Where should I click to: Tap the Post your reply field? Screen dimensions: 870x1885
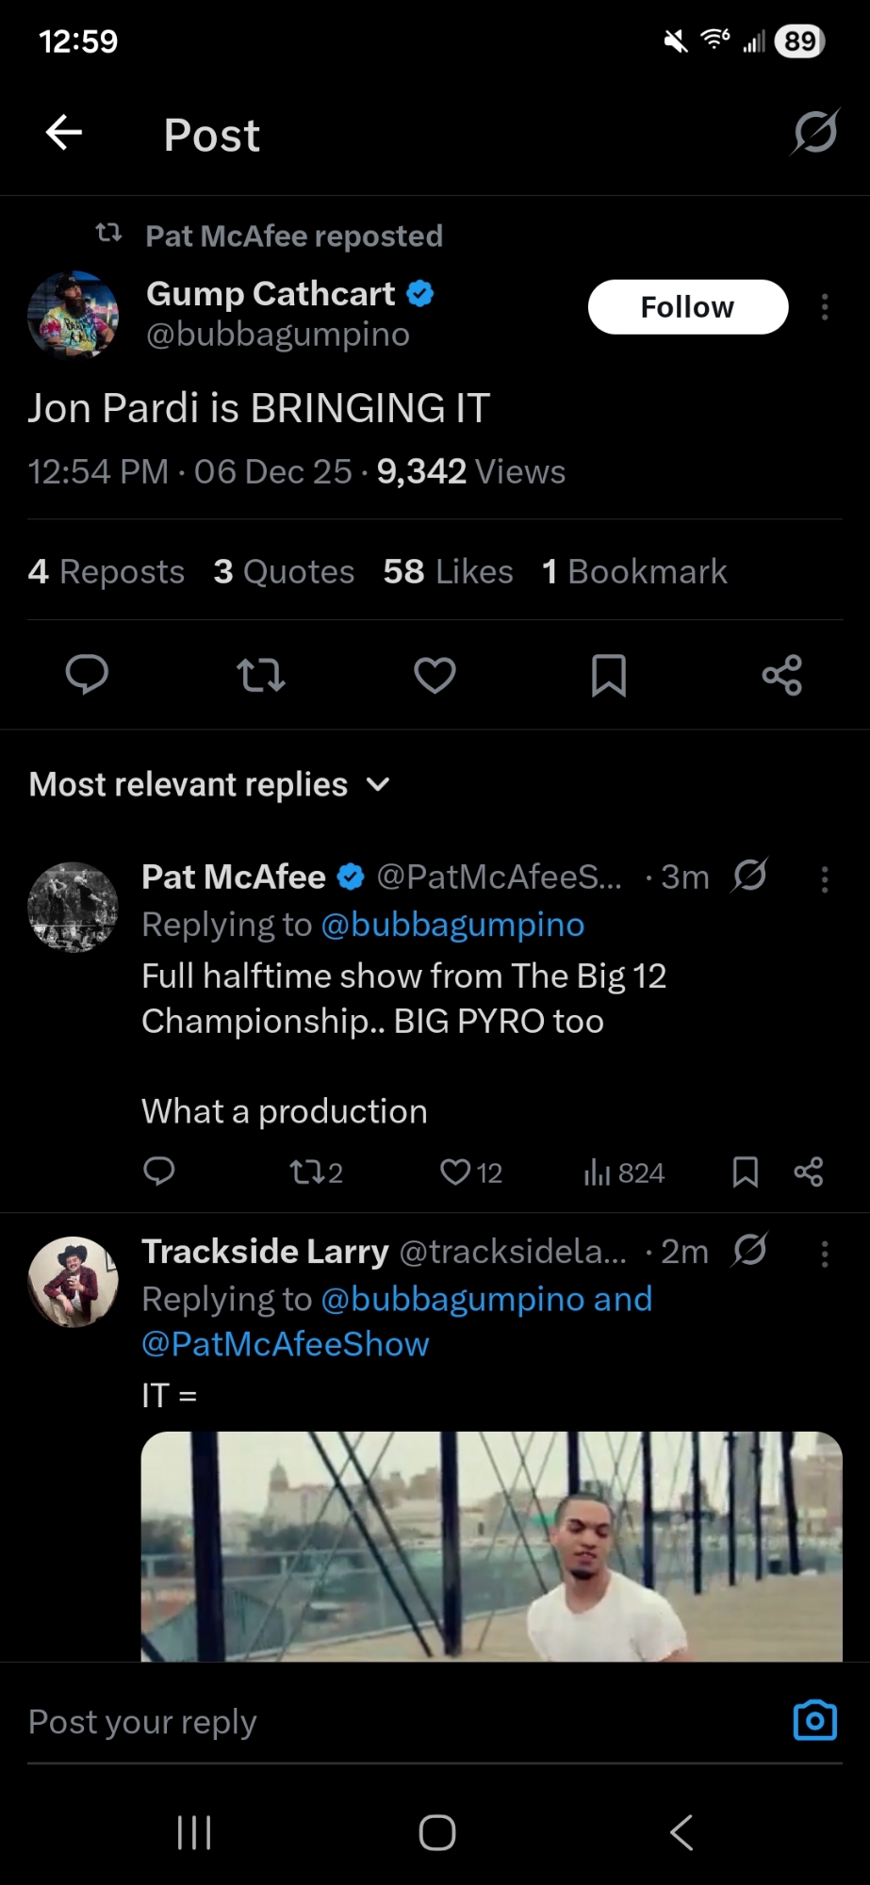tap(377, 1722)
